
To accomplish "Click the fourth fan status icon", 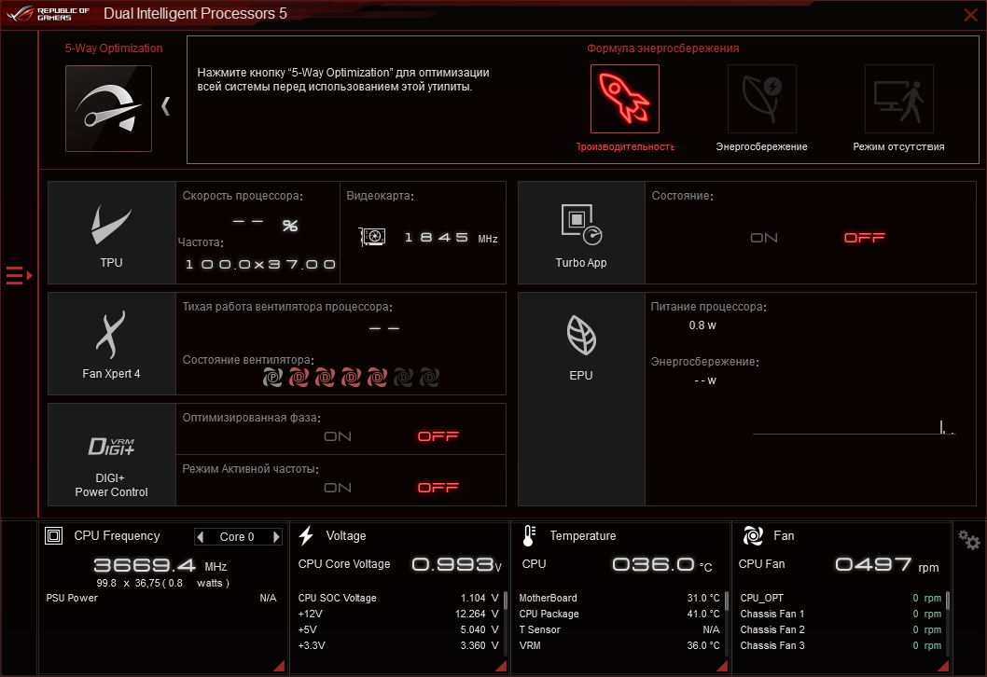I will pyautogui.click(x=352, y=378).
